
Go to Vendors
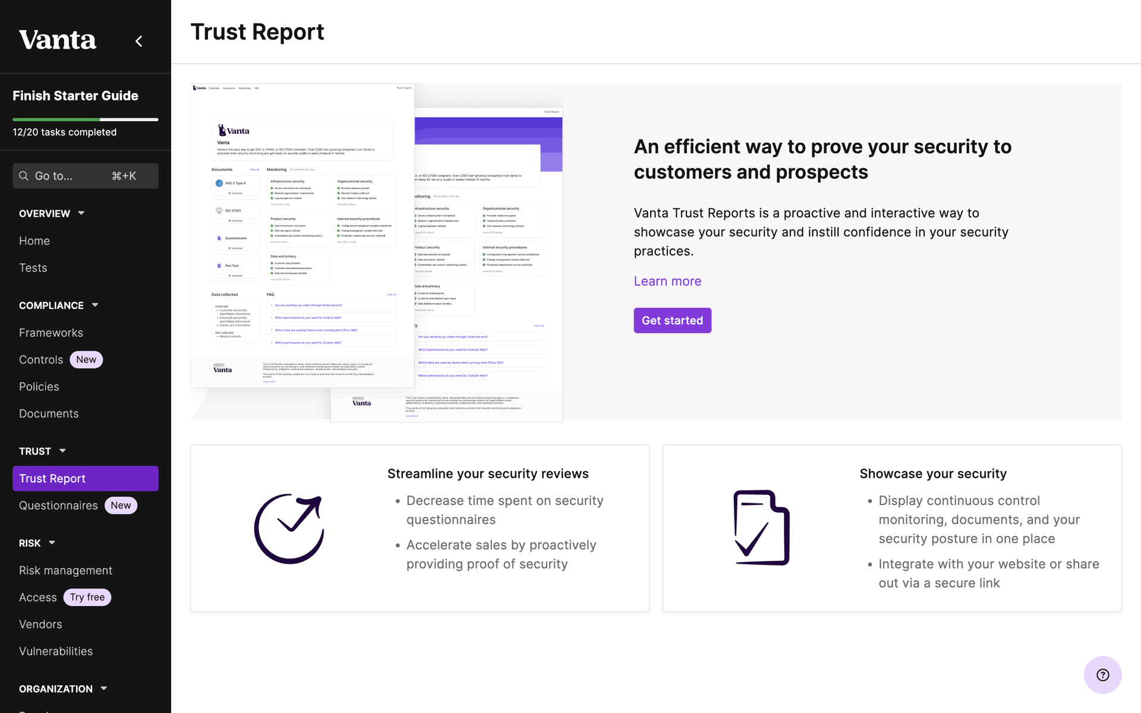pyautogui.click(x=40, y=624)
